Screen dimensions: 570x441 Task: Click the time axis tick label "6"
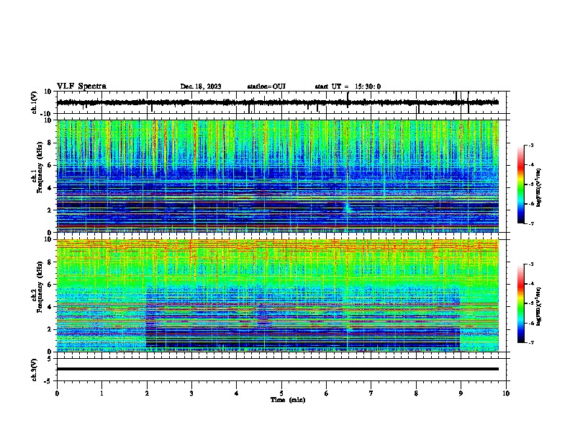[327, 393]
